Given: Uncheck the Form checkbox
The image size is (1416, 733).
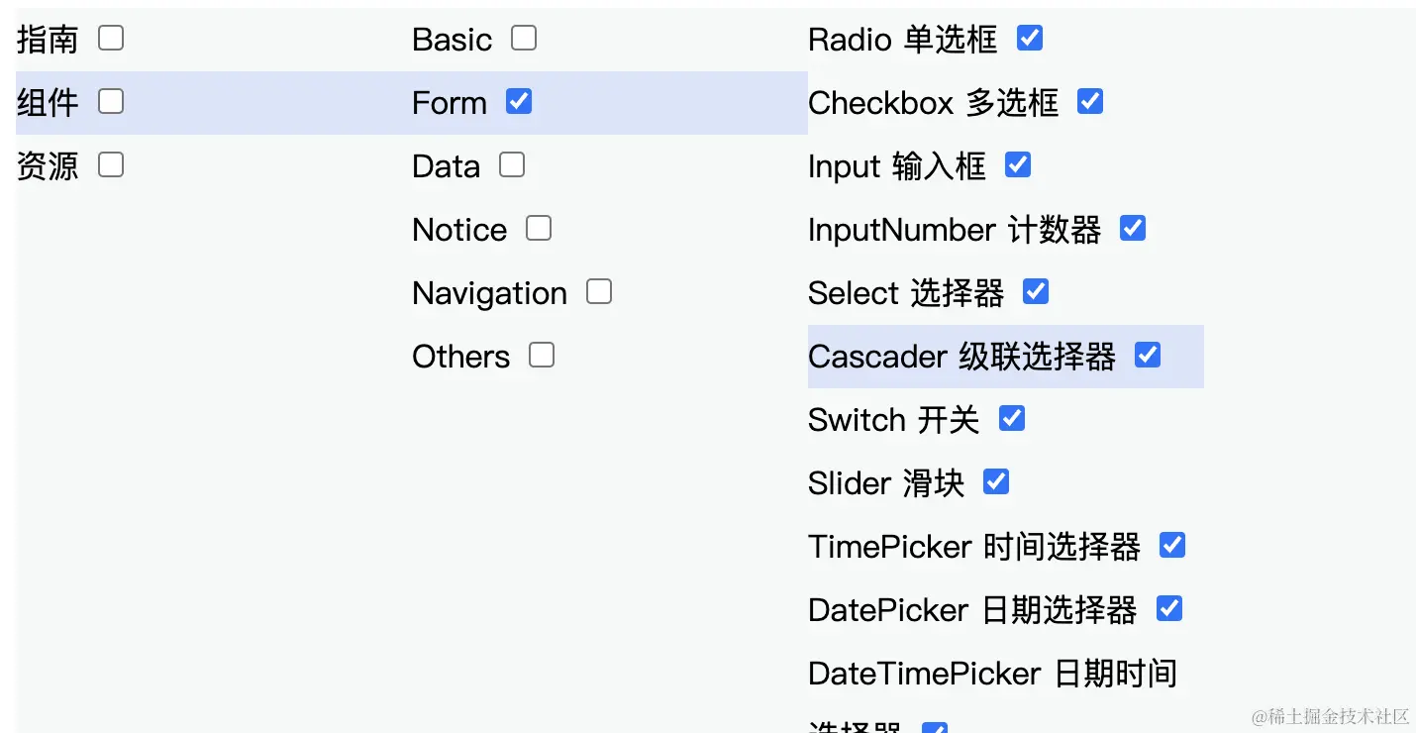Looking at the screenshot, I should 519,101.
